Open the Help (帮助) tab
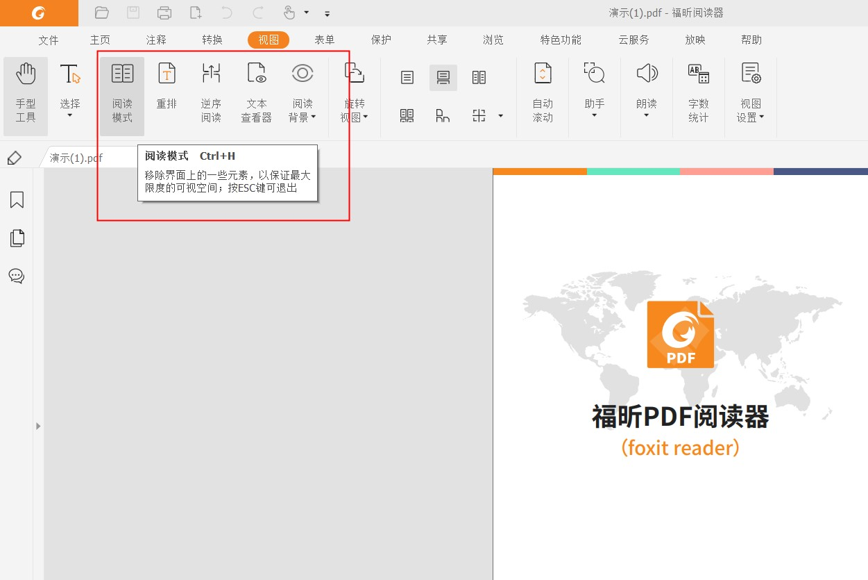The image size is (868, 580). (751, 40)
